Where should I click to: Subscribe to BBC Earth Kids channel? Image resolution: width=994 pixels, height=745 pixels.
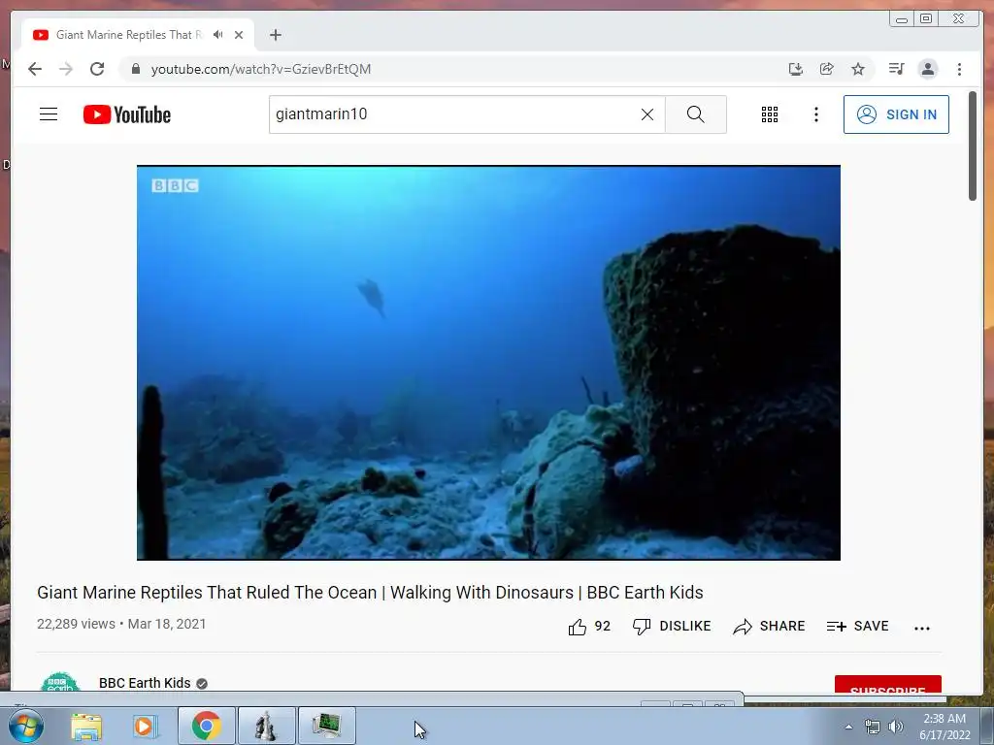887,684
